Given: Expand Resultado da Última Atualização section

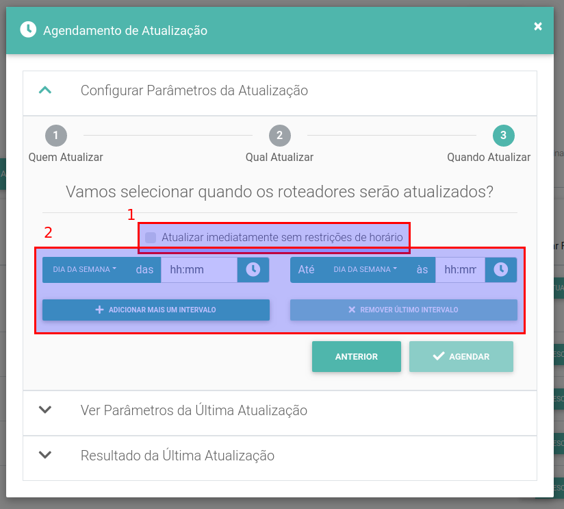Looking at the screenshot, I should (45, 455).
